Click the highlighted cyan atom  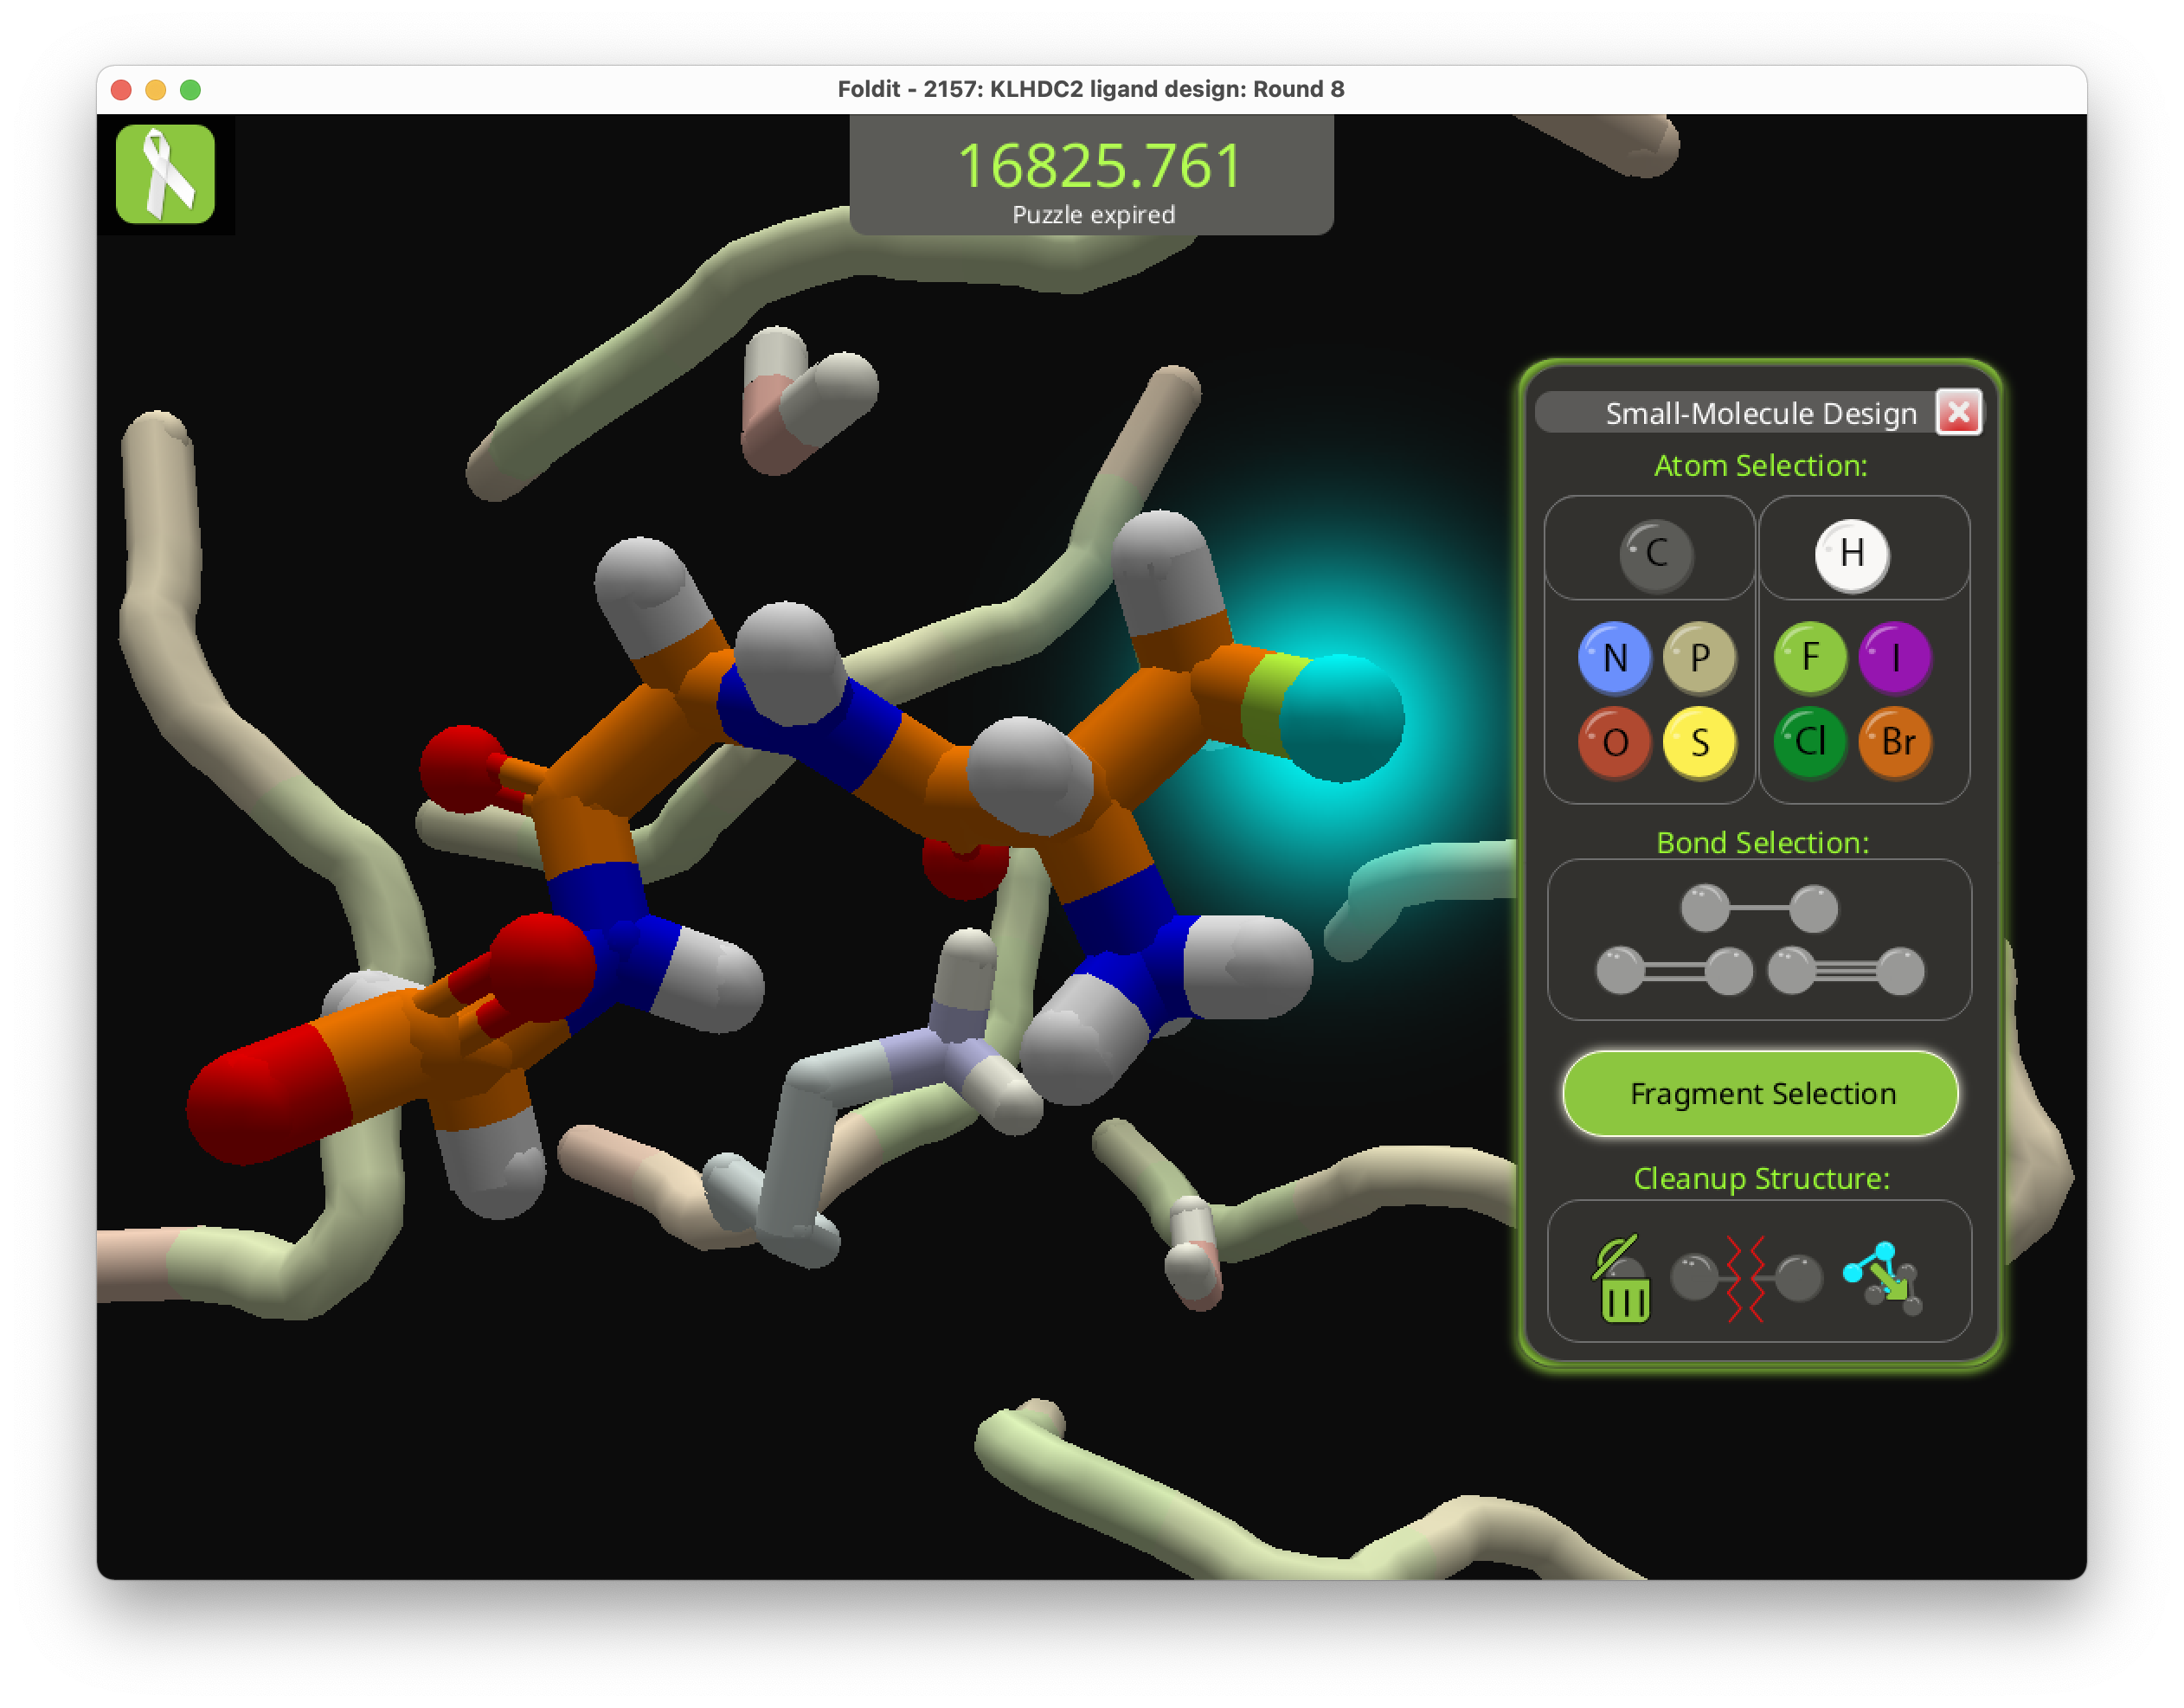coord(1341,718)
